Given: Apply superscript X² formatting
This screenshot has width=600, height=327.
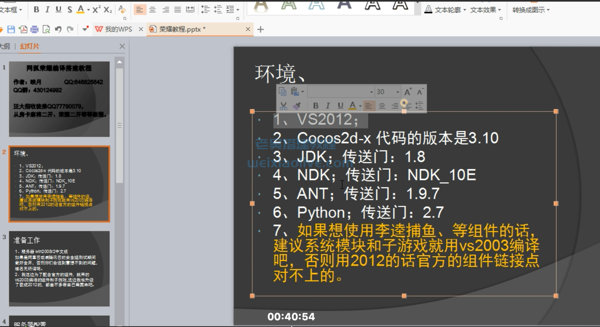Looking at the screenshot, I should pyautogui.click(x=96, y=10).
